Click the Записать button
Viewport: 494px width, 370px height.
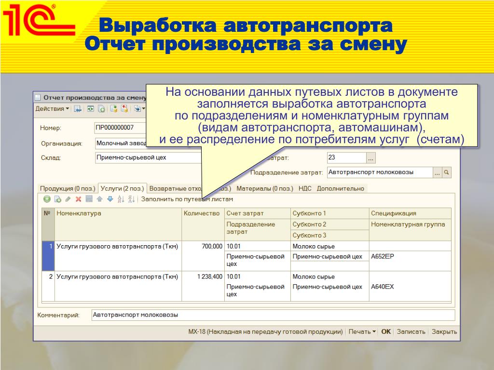411,331
